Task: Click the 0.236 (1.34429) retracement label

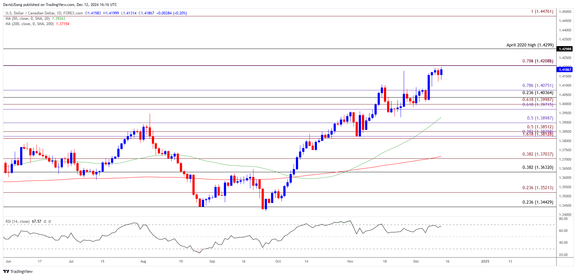Action: (537, 202)
